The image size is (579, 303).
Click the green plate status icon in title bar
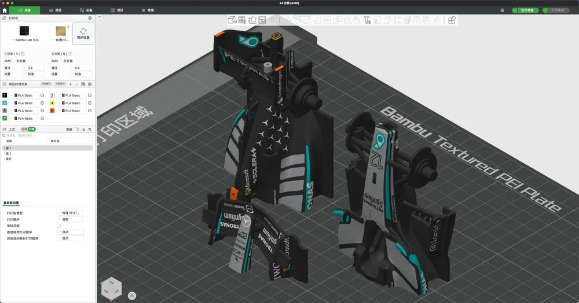(x=502, y=10)
